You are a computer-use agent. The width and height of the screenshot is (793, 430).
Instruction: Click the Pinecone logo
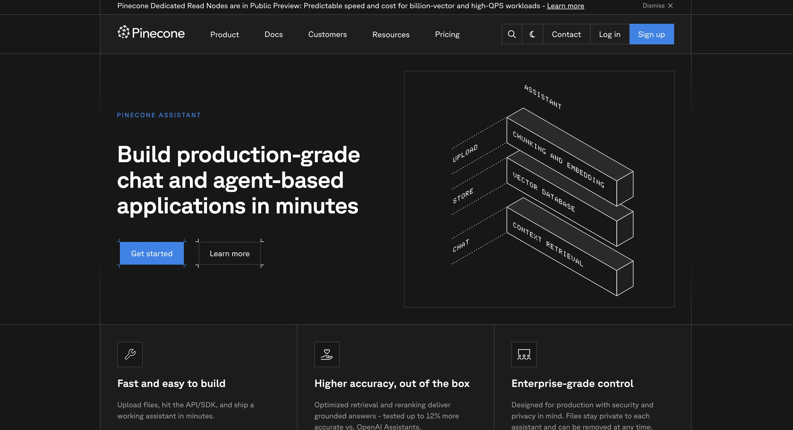pyautogui.click(x=151, y=34)
